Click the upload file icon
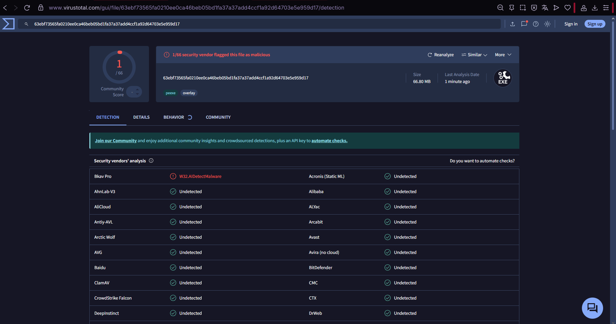 click(x=512, y=24)
